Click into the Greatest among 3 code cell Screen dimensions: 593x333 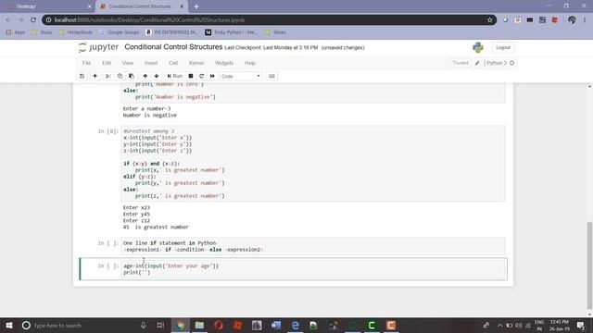pyautogui.click(x=313, y=164)
